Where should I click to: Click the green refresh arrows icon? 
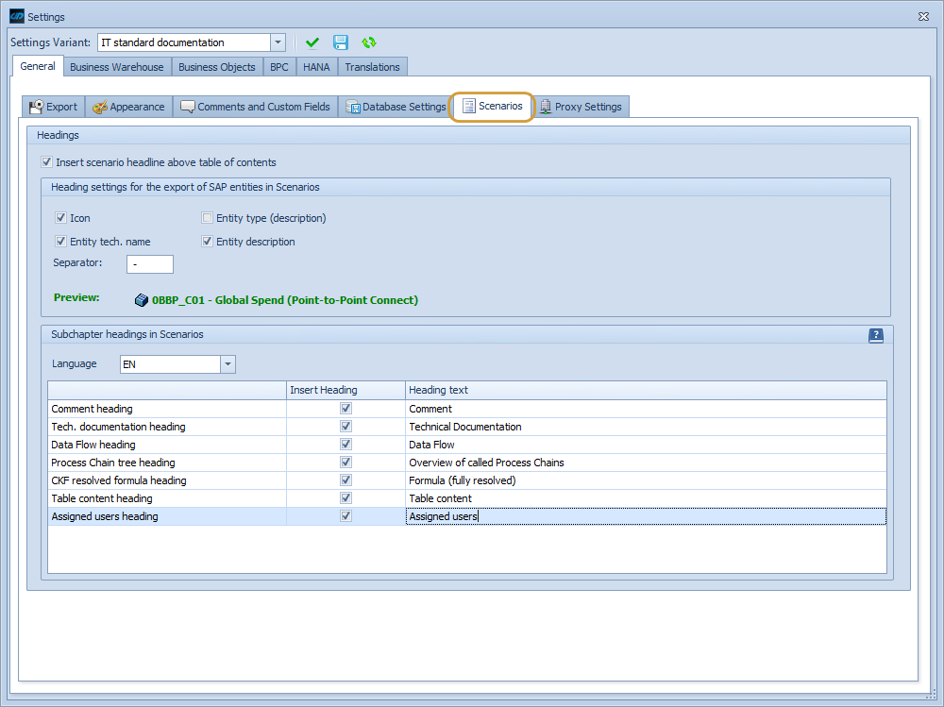(368, 42)
